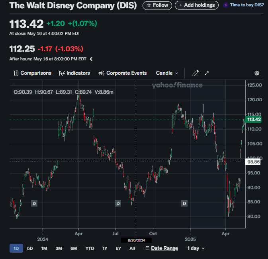This screenshot has height=259, width=268.
Task: Select the 1Y range tab
Action: coord(105,248)
